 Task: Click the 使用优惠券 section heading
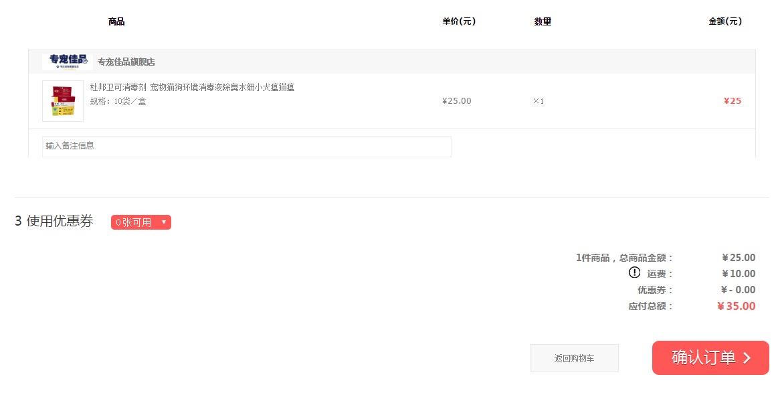(x=60, y=222)
